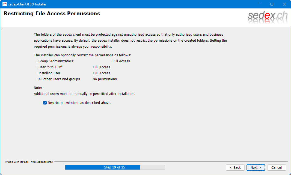Maximize the installer window
This screenshot has width=291, height=175.
(x=272, y=4)
